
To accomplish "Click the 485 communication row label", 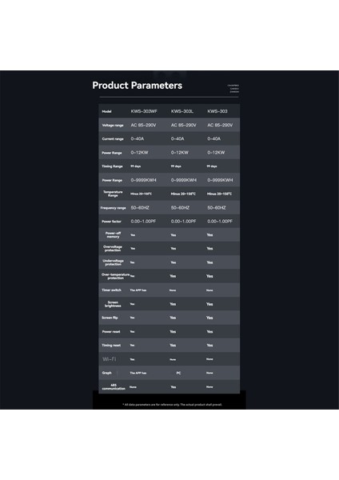I will click(x=114, y=387).
